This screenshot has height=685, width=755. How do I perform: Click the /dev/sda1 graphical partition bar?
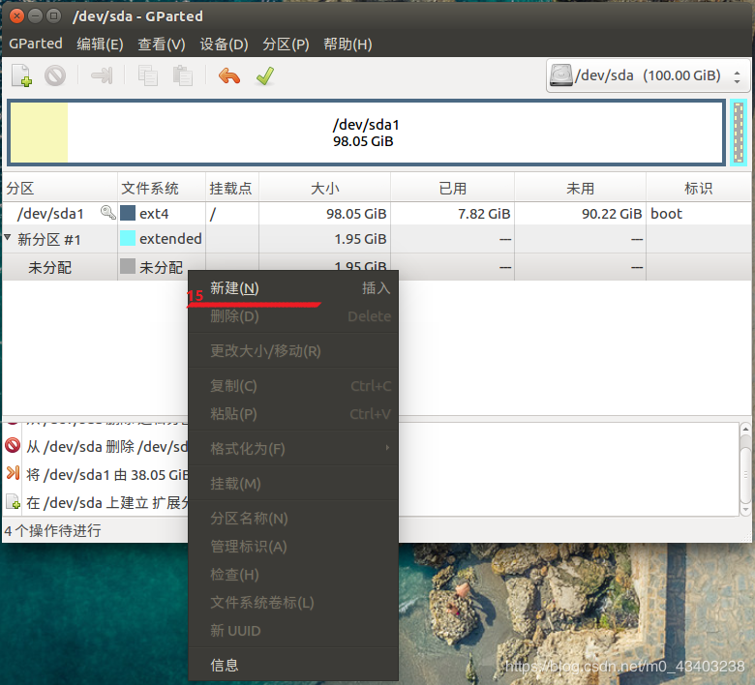pos(367,133)
